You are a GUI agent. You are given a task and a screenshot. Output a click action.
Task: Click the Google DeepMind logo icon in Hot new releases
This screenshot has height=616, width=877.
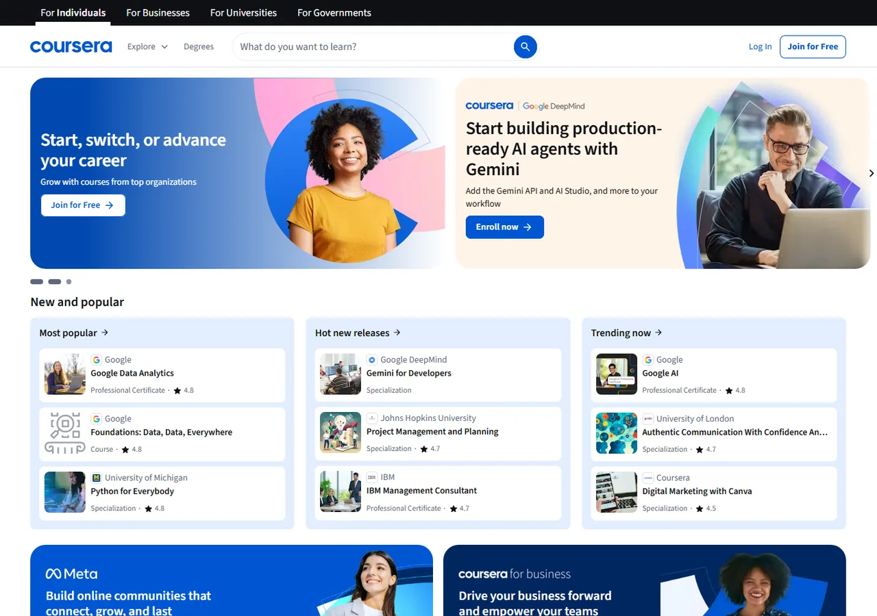click(372, 359)
